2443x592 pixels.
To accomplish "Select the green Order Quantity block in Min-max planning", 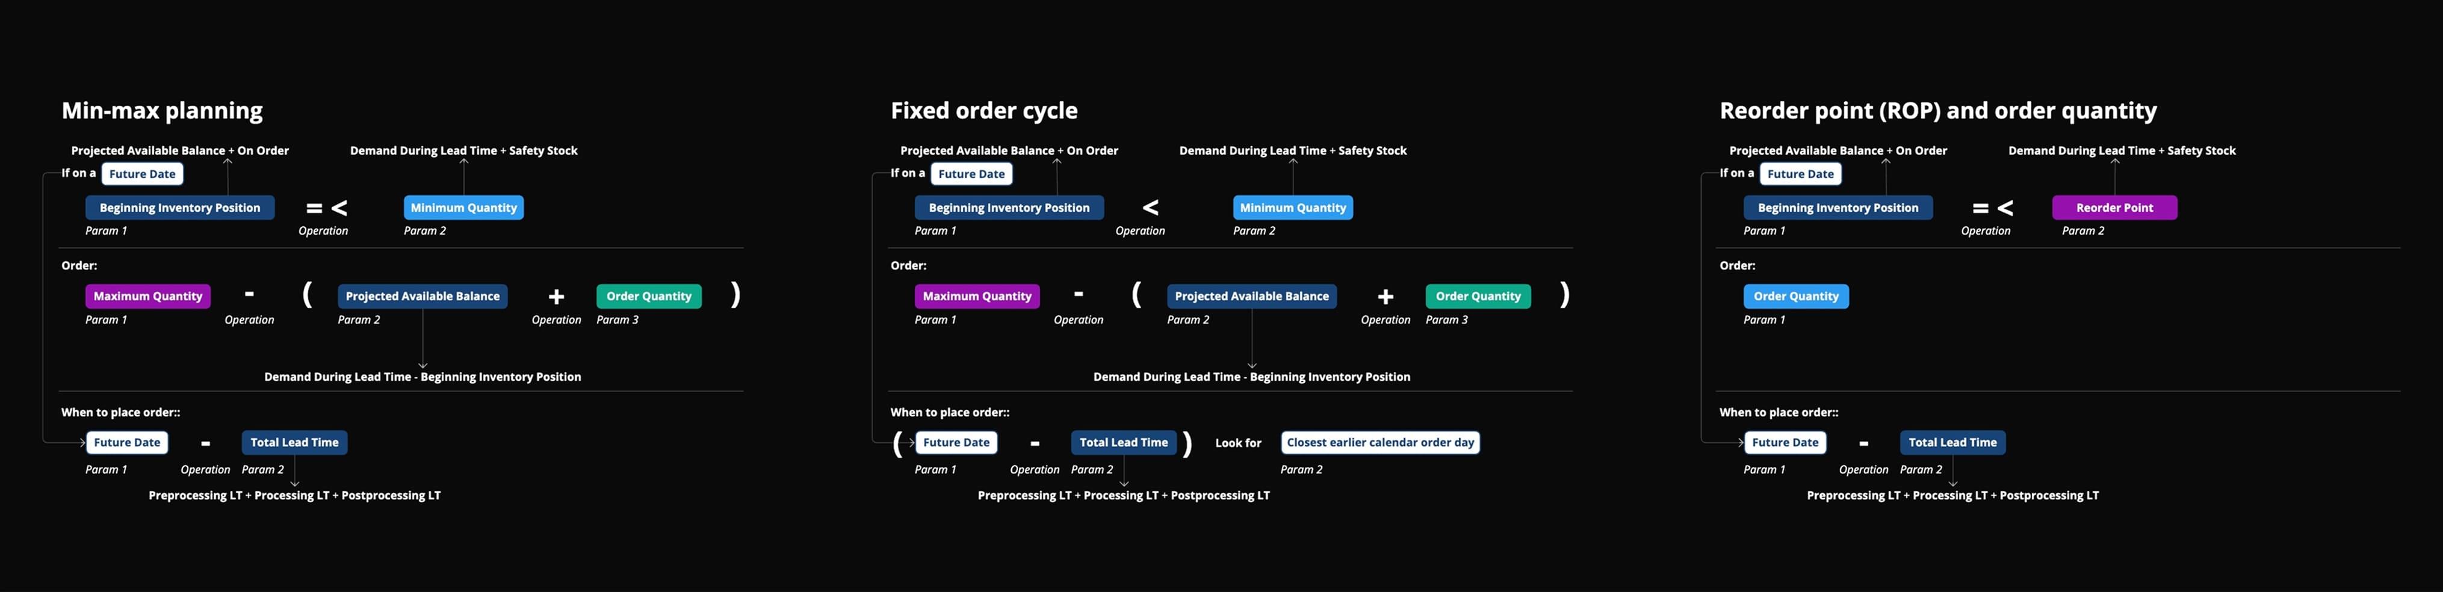I will (649, 296).
